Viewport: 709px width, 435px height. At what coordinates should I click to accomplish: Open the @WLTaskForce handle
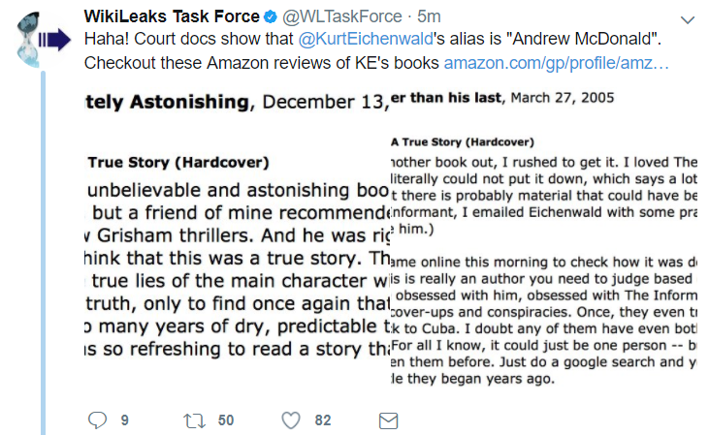coord(342,16)
